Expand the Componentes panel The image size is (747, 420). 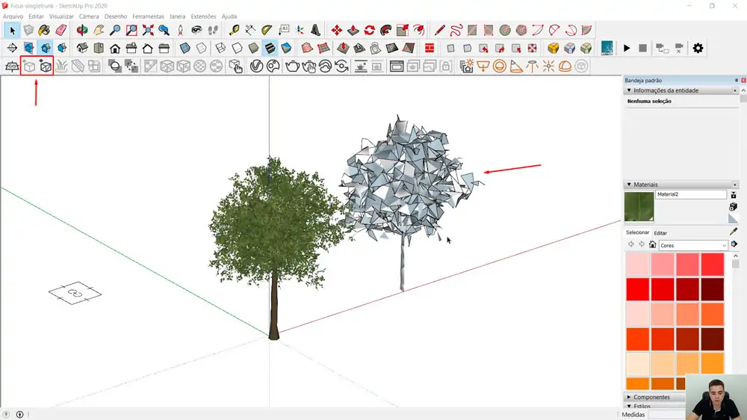click(x=629, y=397)
